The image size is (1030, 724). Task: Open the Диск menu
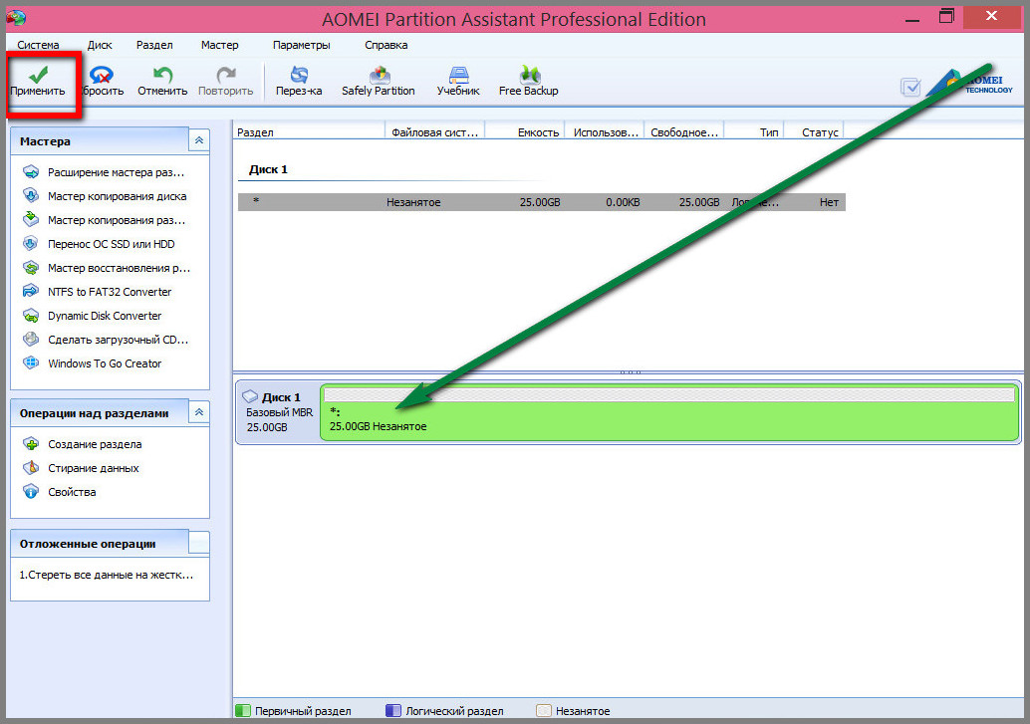(x=100, y=45)
